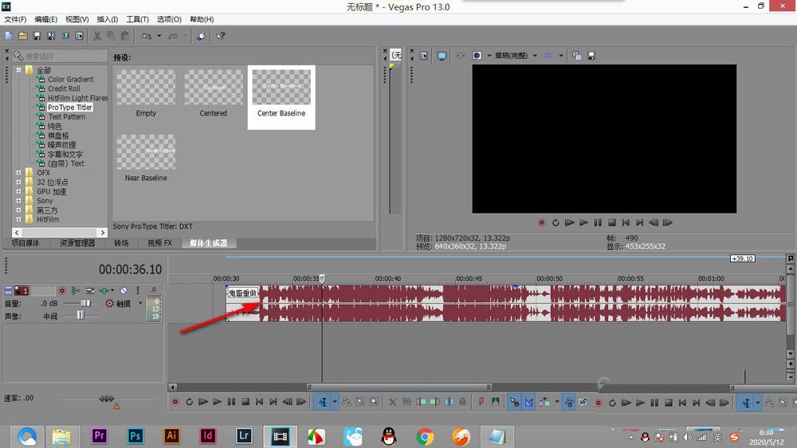Toggle the mute button on track 1
Image resolution: width=797 pixels, height=448 pixels.
pos(124,291)
